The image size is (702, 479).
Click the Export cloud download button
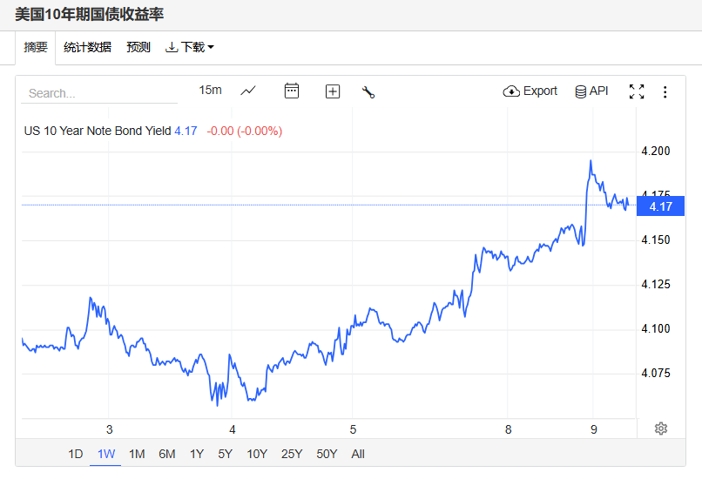point(530,91)
